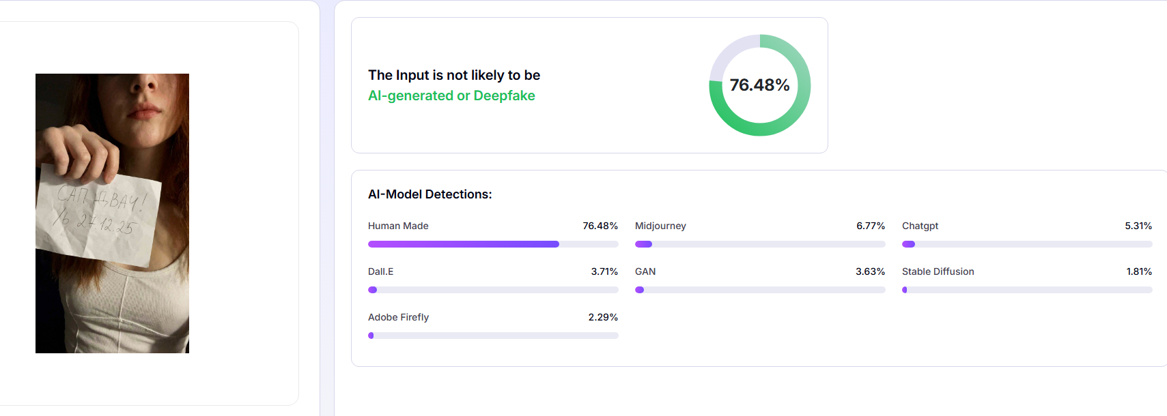The height and width of the screenshot is (416, 1167).
Task: Select the Adobe Firefly label
Action: click(x=398, y=317)
